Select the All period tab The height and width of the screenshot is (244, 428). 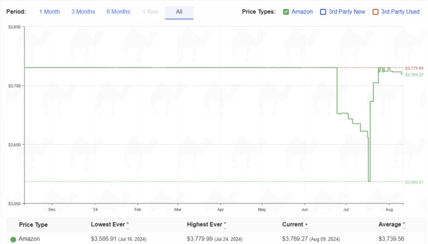pos(179,12)
